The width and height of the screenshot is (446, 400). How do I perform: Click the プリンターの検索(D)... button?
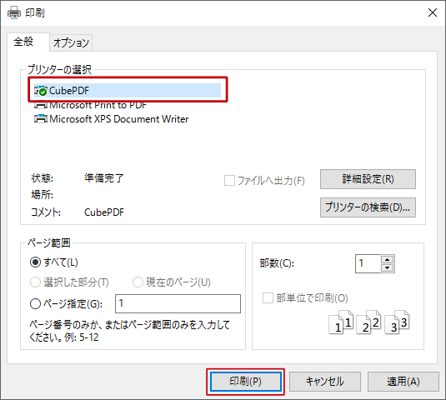(x=368, y=207)
